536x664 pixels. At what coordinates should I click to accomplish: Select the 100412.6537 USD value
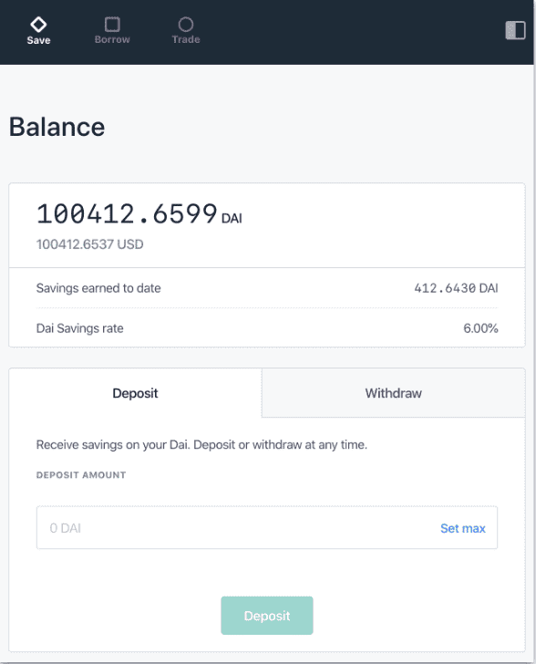click(89, 244)
